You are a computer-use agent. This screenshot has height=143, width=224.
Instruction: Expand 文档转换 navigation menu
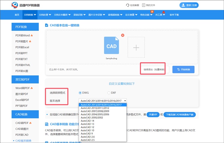pos(30,15)
